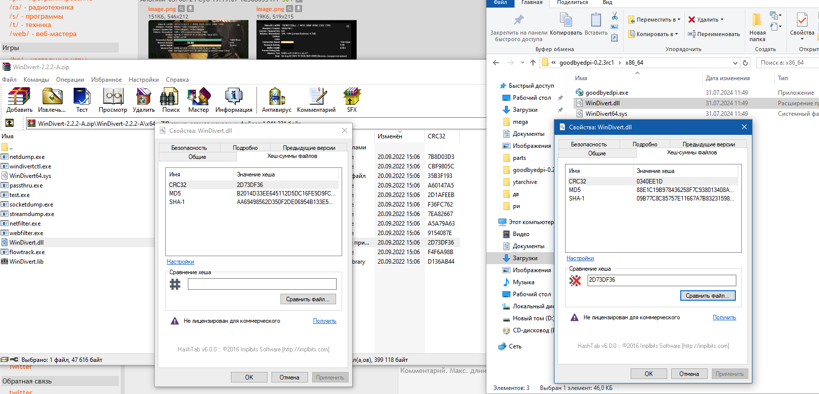The height and width of the screenshot is (394, 819).
Task: Open the Копировать в dropdown
Action: pos(653,34)
